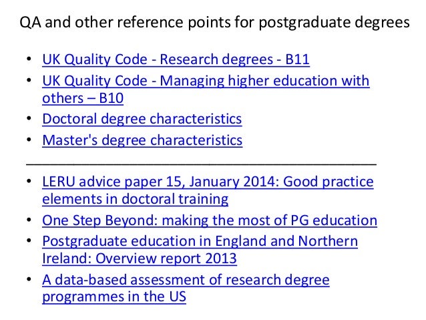Viewport: 426px width, 320px height.
Task: Click the slide title about QA reference points
Action: tap(212, 25)
